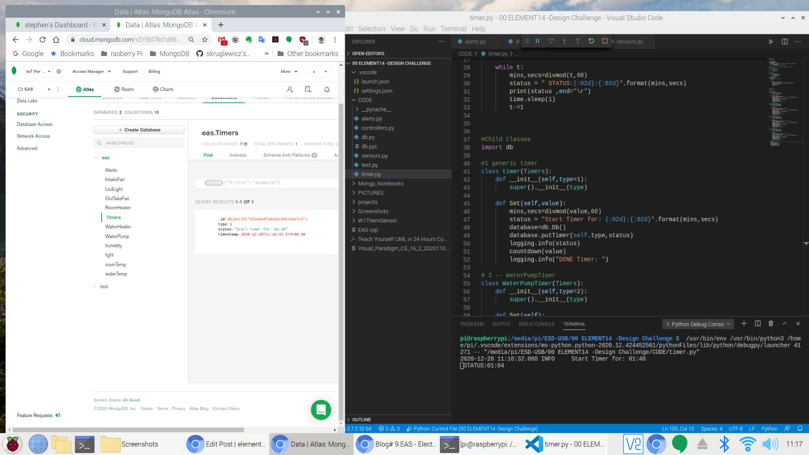Restart the debug session with green arrow
Viewport: 809px width, 455px height.
(591, 41)
